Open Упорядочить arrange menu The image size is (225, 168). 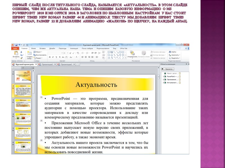pyautogui.click(x=132, y=54)
